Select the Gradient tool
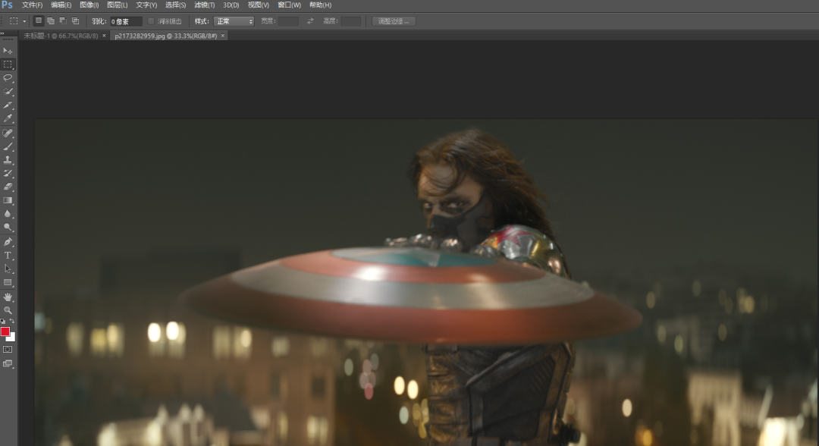 coord(8,200)
